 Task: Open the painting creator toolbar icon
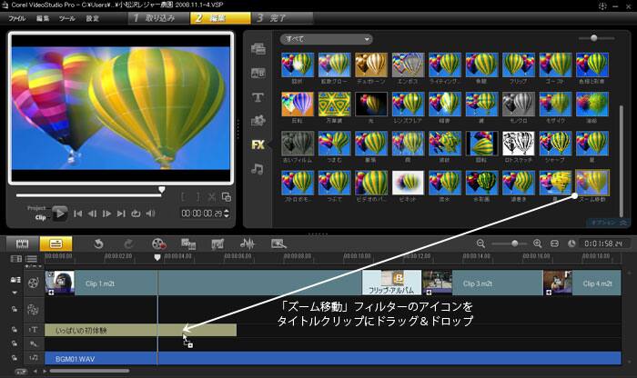coord(217,244)
